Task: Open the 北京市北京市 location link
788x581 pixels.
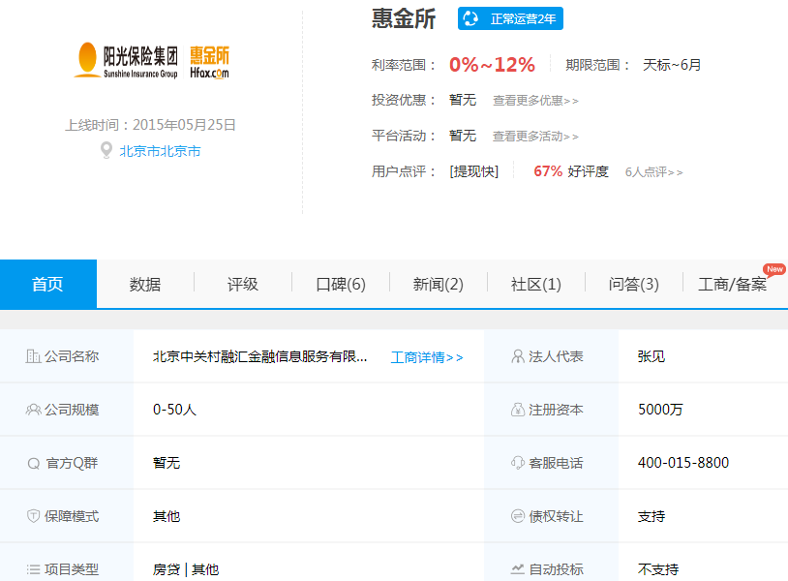Action: click(160, 151)
